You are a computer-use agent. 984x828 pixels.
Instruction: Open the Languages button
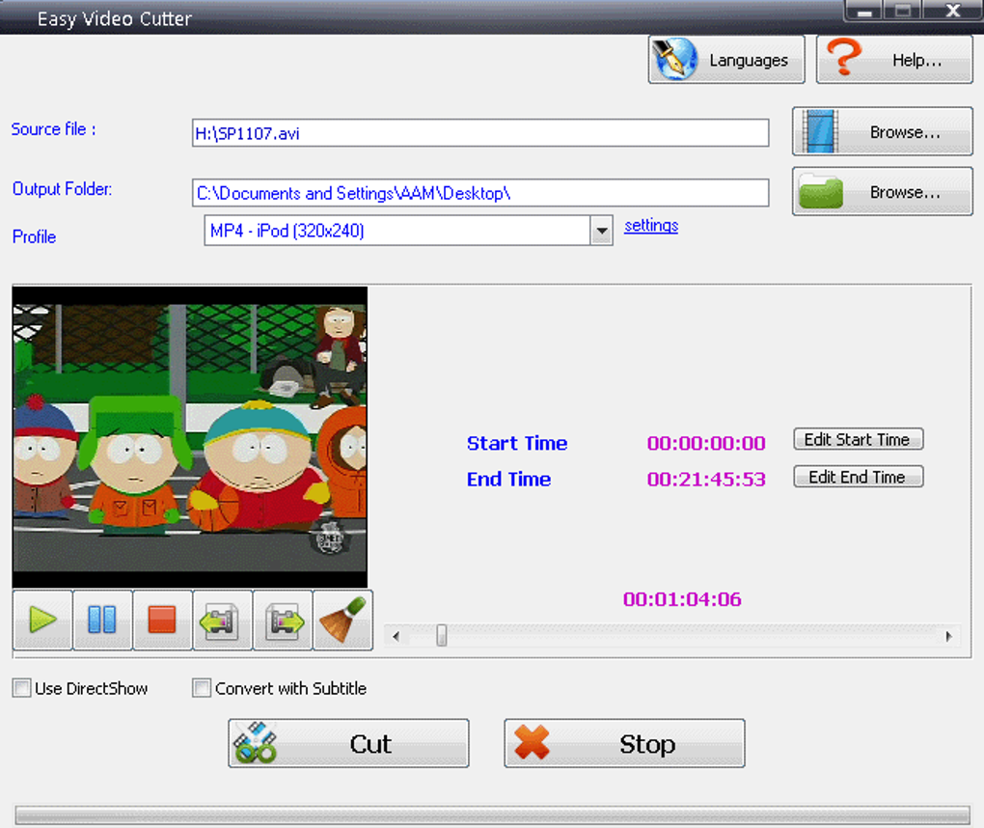(x=726, y=60)
